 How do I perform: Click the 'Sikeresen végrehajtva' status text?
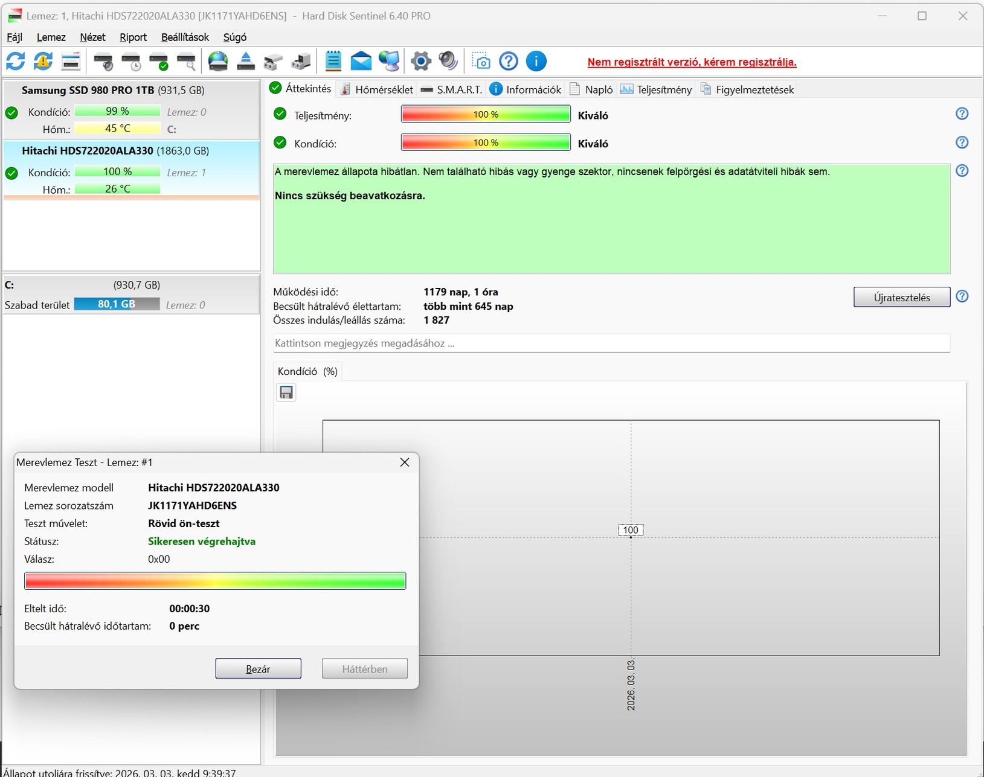[x=202, y=542]
